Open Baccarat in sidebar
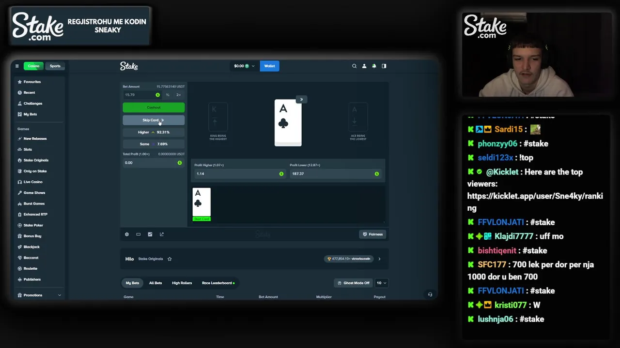The width and height of the screenshot is (620, 348). (31, 258)
